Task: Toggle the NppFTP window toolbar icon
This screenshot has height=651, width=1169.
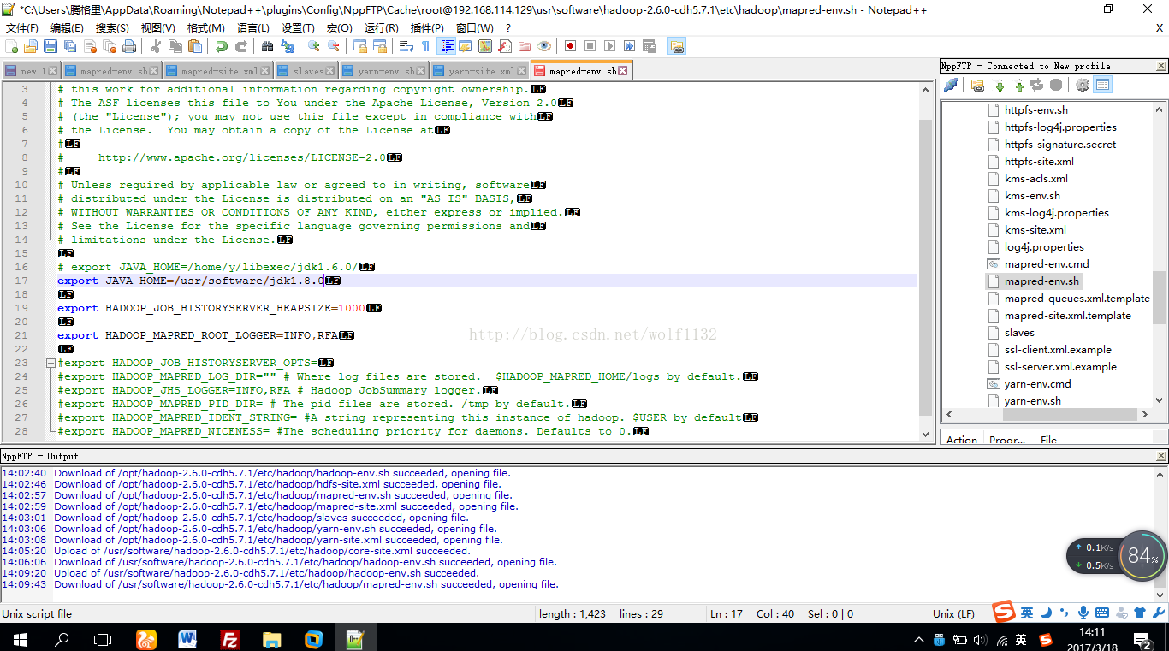Action: tap(676, 46)
